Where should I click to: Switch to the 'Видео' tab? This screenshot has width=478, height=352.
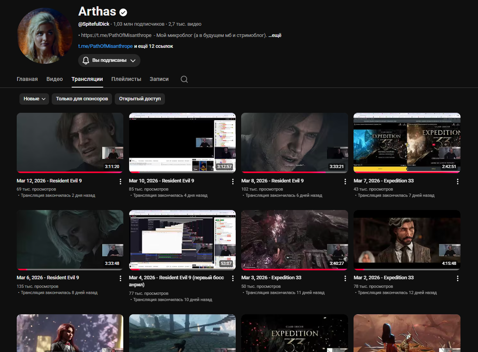pyautogui.click(x=54, y=79)
